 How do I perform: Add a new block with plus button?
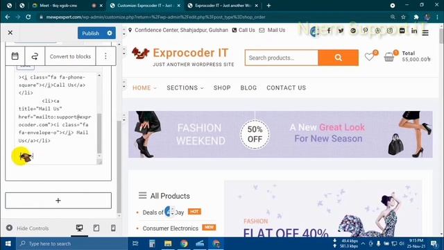point(58,201)
